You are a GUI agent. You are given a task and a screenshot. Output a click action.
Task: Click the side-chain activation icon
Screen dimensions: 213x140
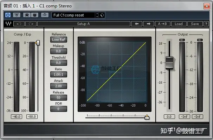[x=45, y=15]
